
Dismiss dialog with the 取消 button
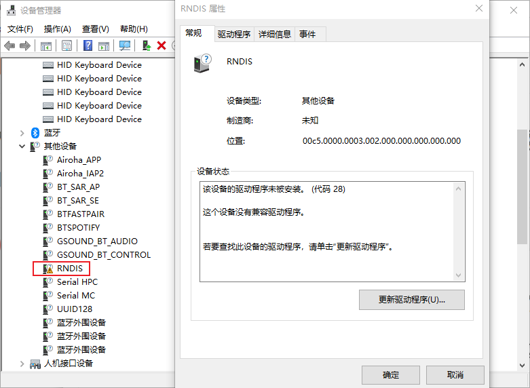455,375
